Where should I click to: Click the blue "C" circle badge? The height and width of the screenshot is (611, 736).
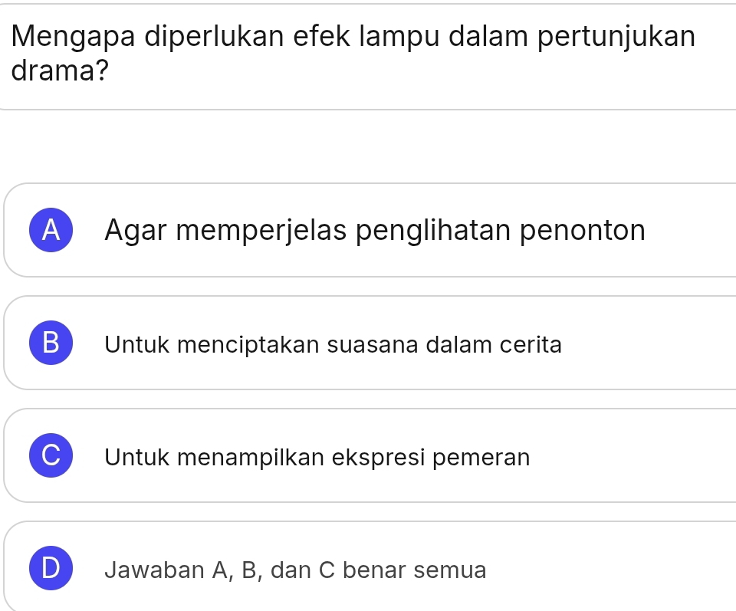[x=51, y=456]
